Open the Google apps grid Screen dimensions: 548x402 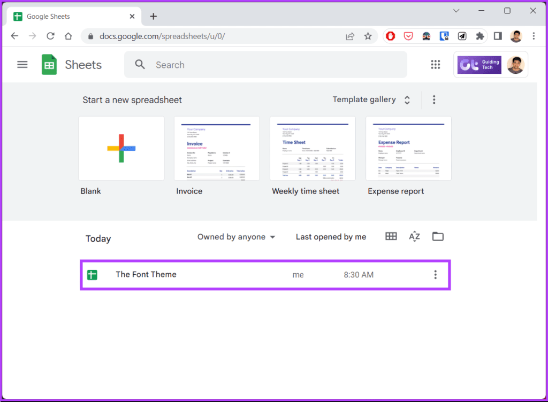pos(436,65)
